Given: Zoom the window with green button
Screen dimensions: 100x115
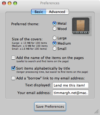Looking at the screenshot, I should click(x=15, y=3).
